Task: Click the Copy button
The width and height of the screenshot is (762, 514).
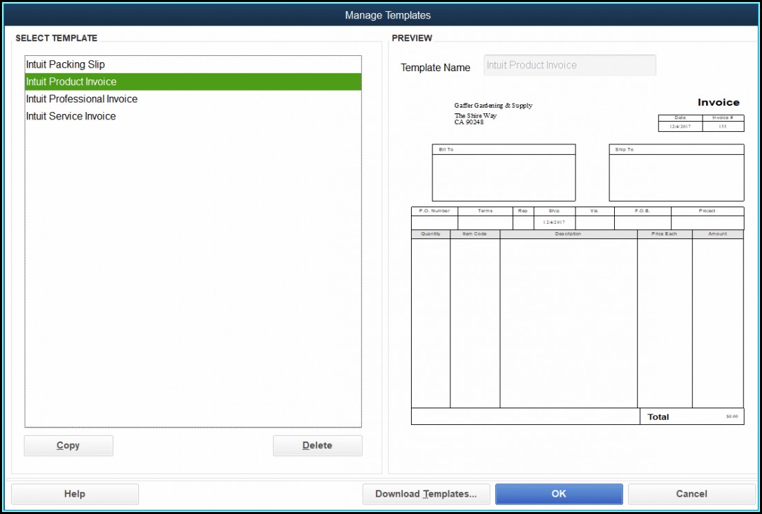Action: 68,446
